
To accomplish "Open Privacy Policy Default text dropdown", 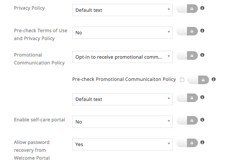I will click(x=122, y=10).
